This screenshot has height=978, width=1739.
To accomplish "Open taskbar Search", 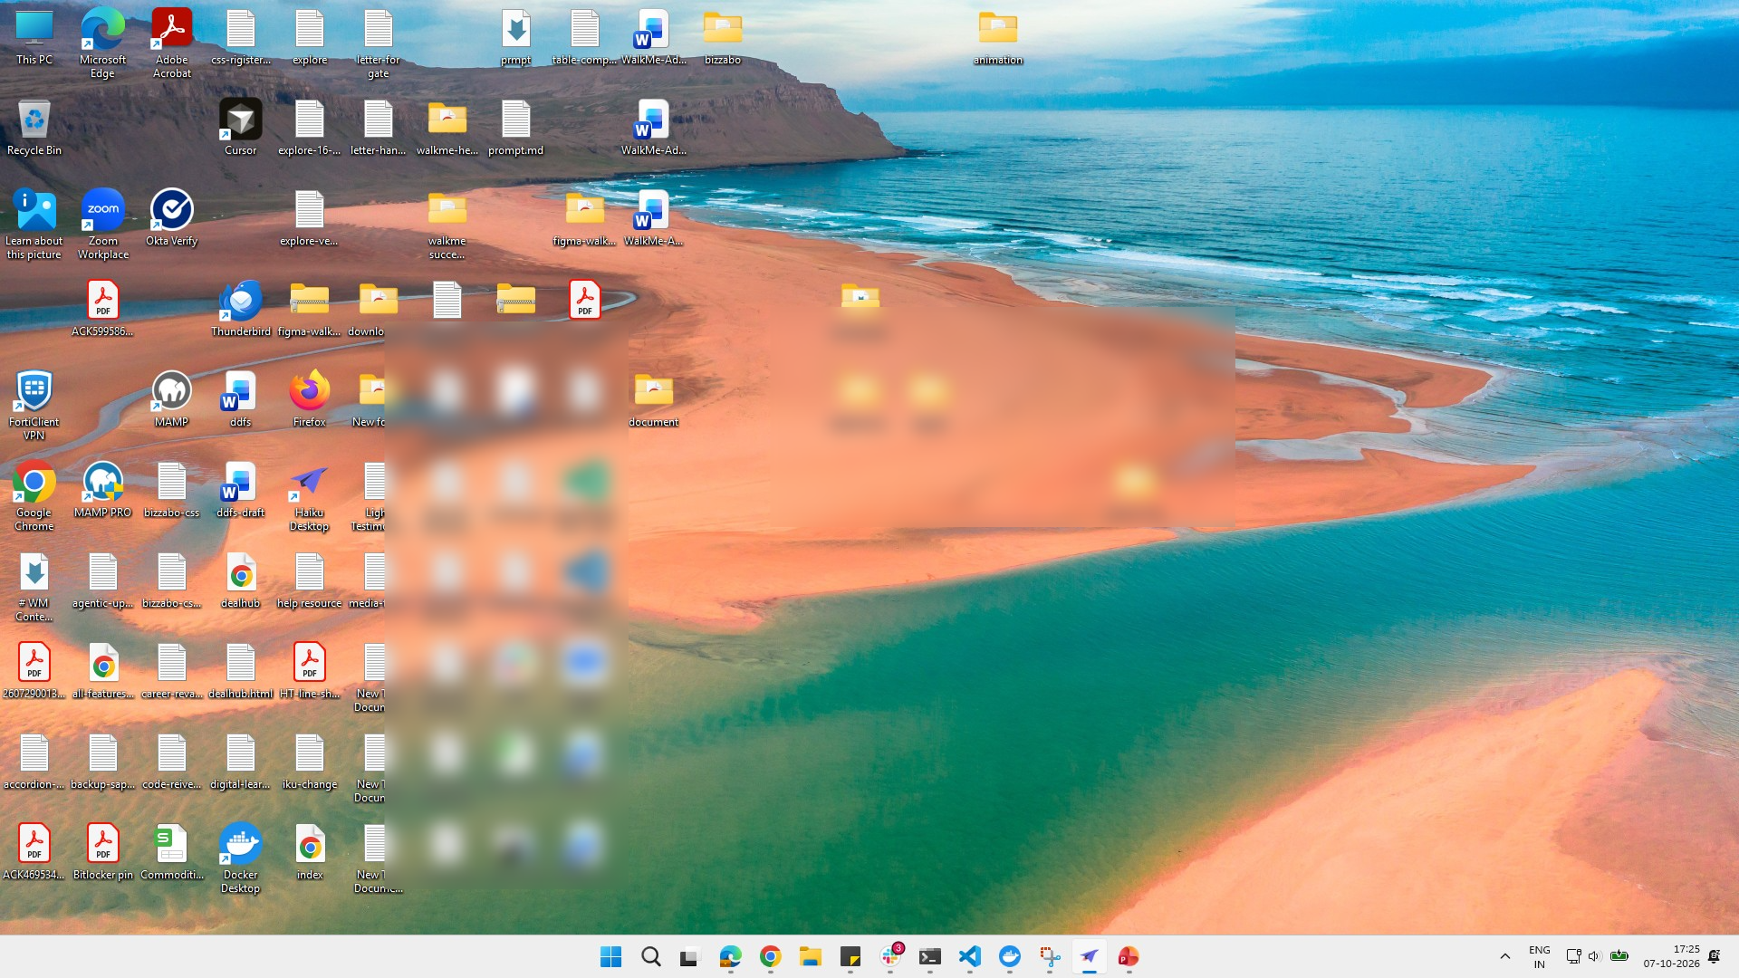I will click(651, 956).
